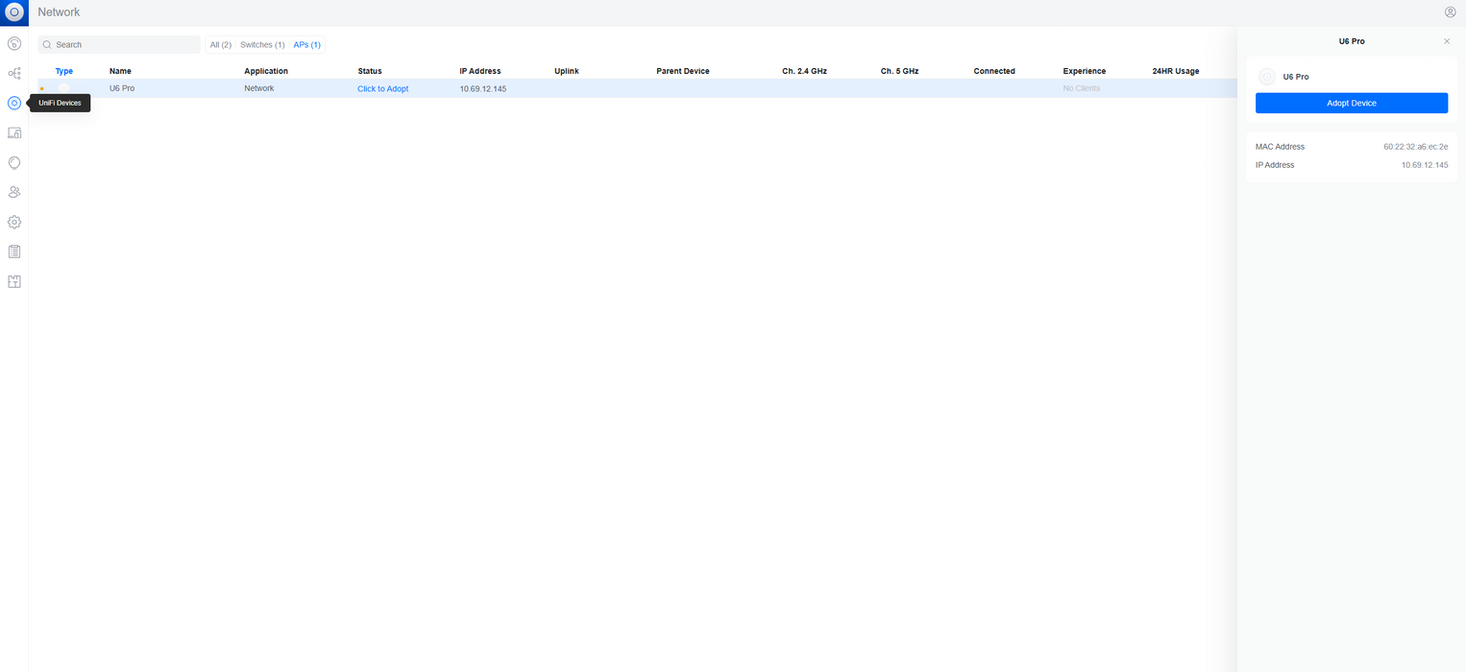Select the APs (1) filter tab
1466x672 pixels.
307,45
